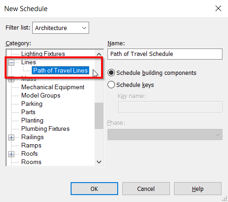
Task: Click the Cancel button
Action: (x=146, y=189)
